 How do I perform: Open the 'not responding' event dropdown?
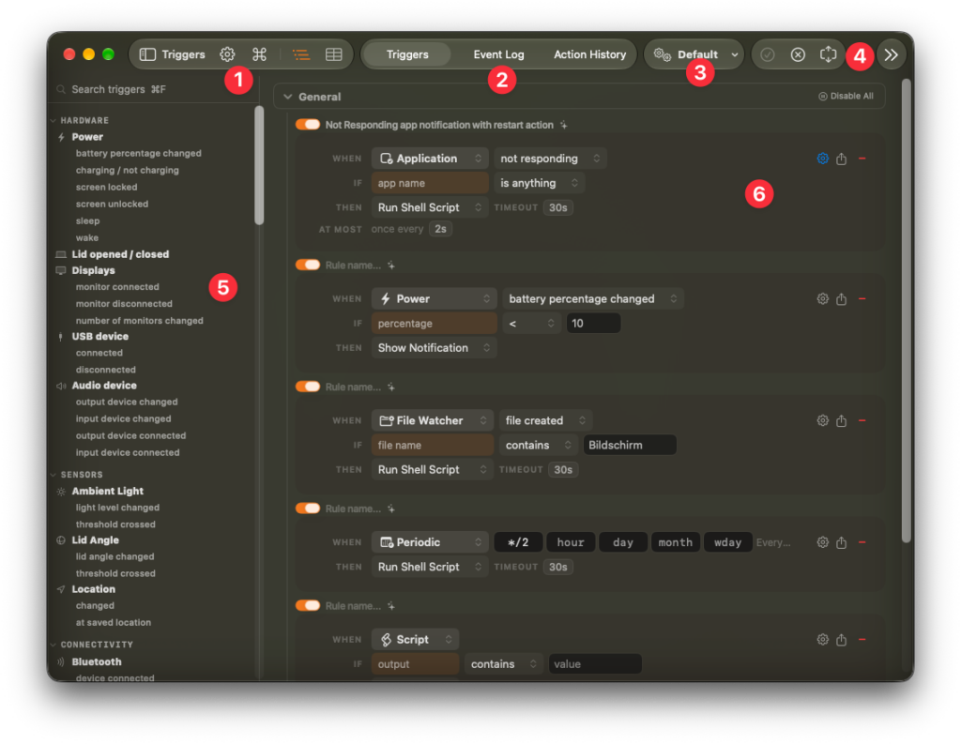[x=550, y=159]
